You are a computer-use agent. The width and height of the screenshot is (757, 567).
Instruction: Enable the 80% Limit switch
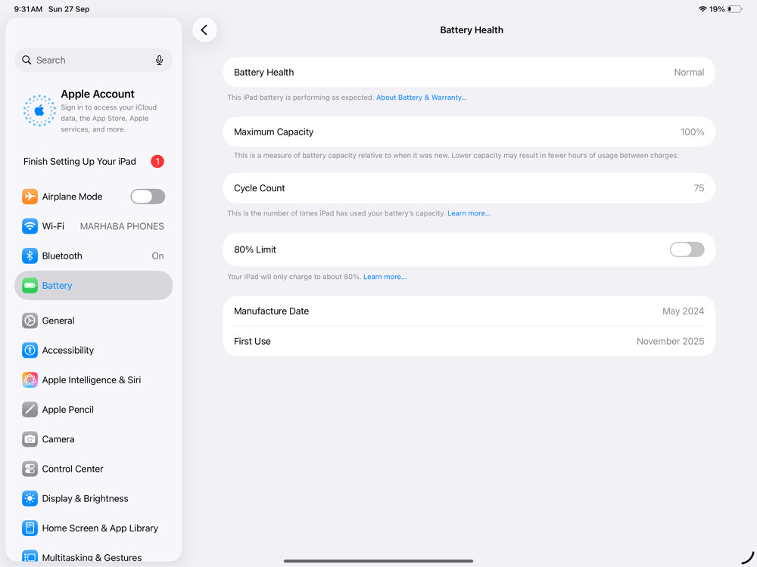coord(687,249)
